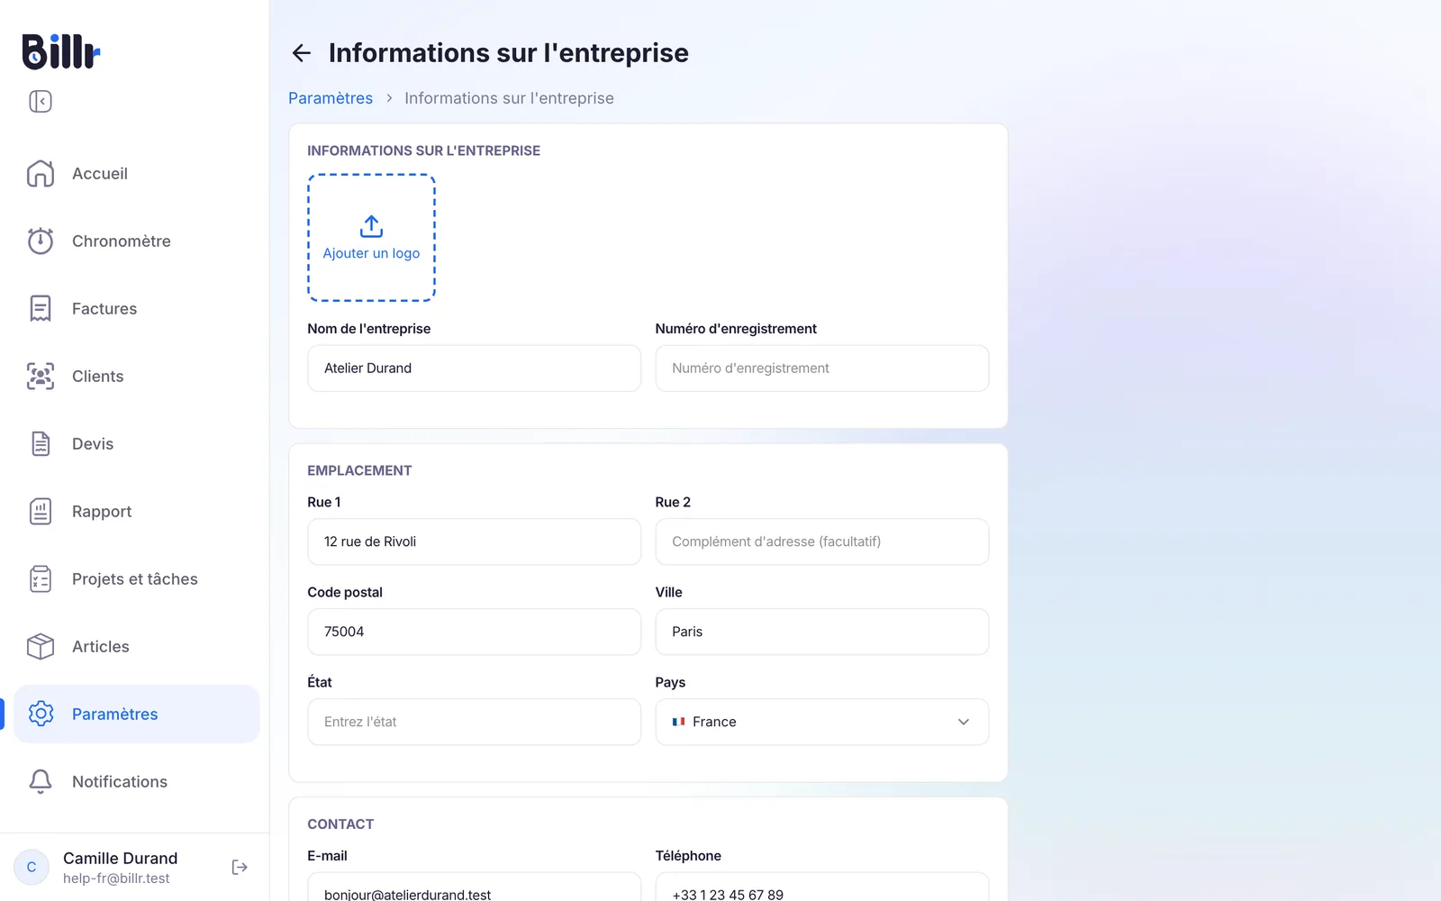Open the Rapport menu item
The height and width of the screenshot is (901, 1441).
(137, 512)
